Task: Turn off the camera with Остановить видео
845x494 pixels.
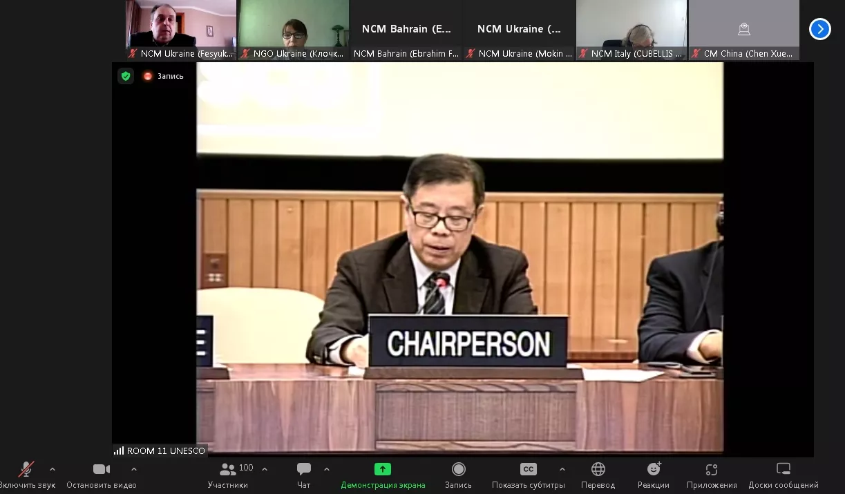Action: click(x=102, y=470)
